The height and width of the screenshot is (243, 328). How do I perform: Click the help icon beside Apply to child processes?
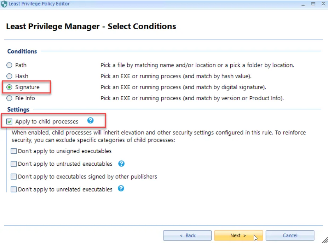tap(91, 121)
